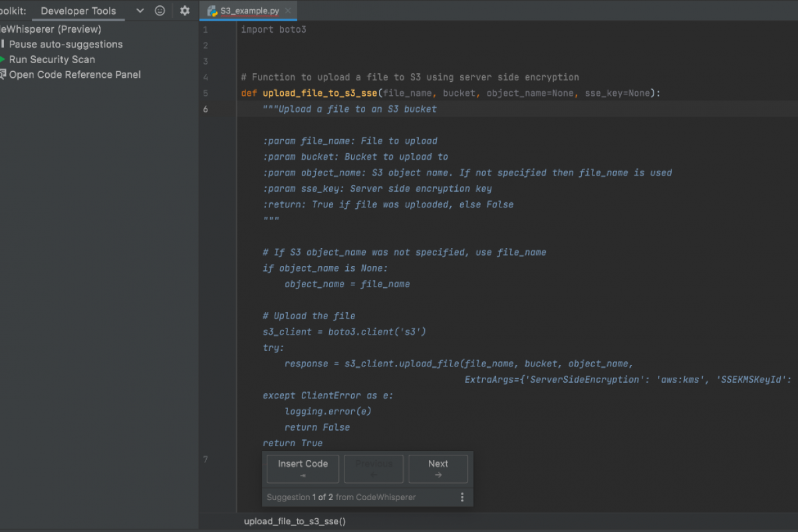The height and width of the screenshot is (532, 798).
Task: Click the Previous suggestion button
Action: pyautogui.click(x=374, y=469)
